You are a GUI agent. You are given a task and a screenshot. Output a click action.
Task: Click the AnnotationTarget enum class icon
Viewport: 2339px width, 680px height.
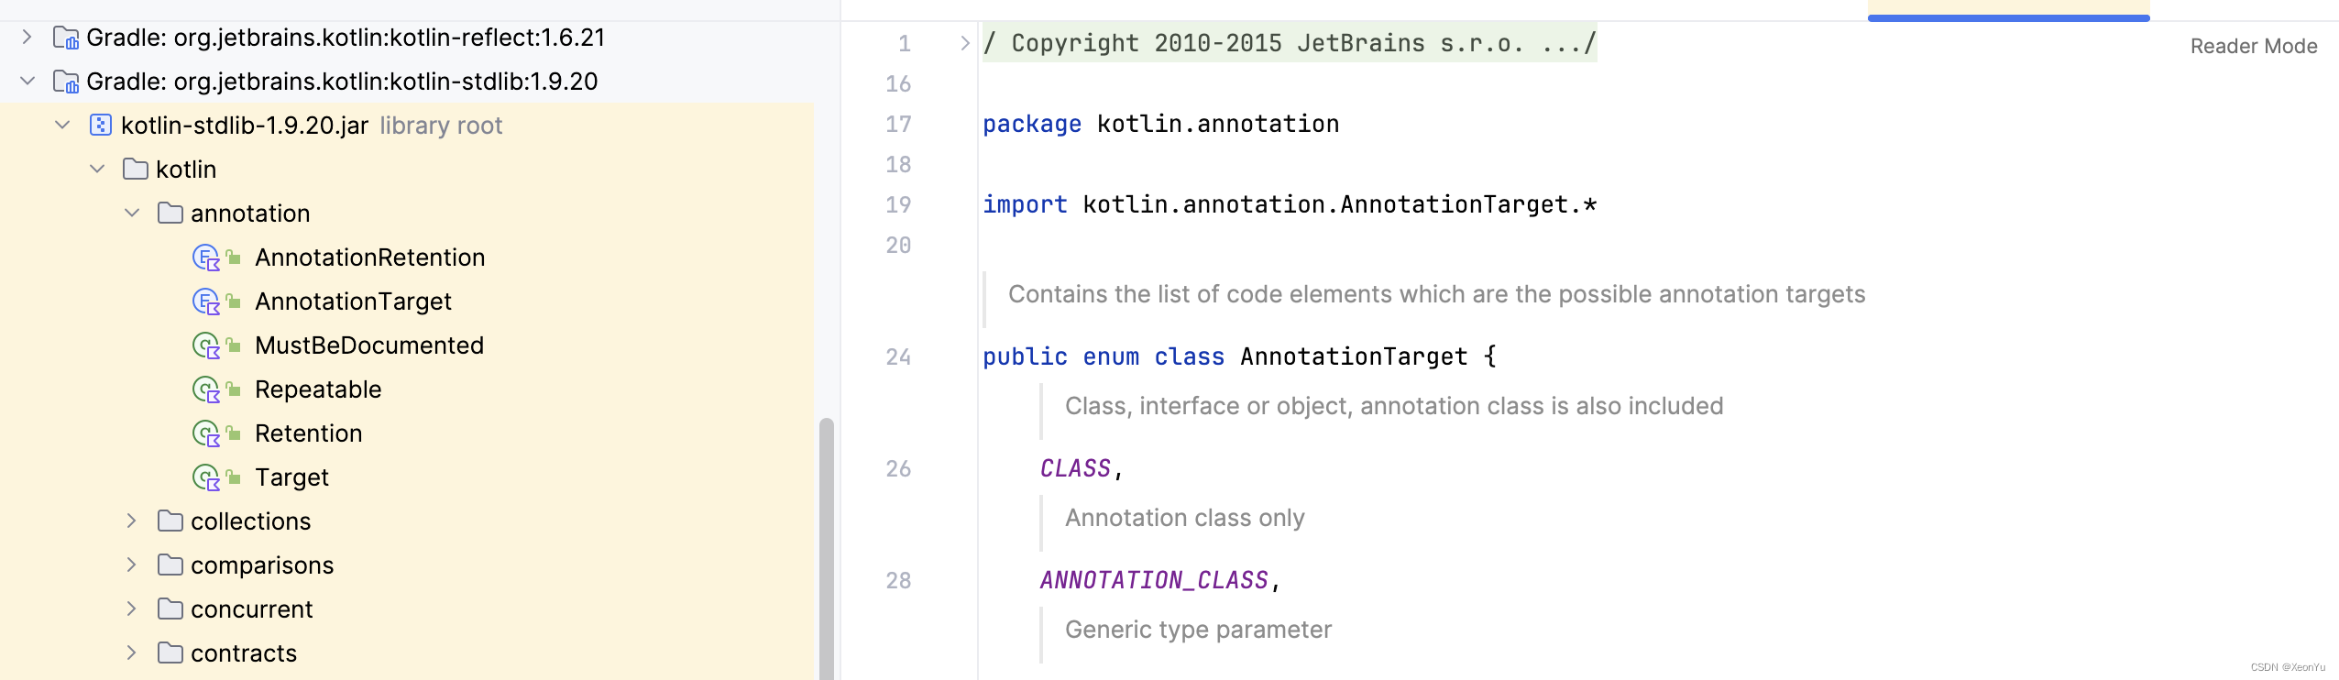coord(206,302)
